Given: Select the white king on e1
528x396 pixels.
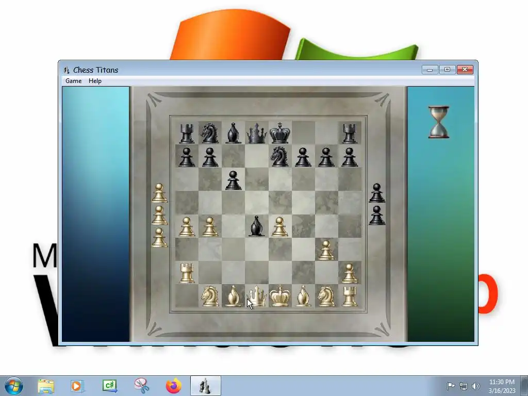Looking at the screenshot, I should (279, 296).
